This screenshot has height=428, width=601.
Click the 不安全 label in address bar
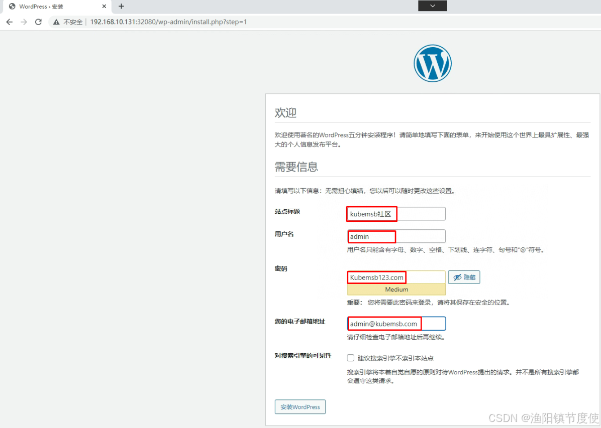point(73,22)
